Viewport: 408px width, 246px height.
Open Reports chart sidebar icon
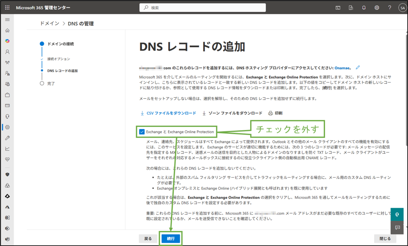(7, 149)
